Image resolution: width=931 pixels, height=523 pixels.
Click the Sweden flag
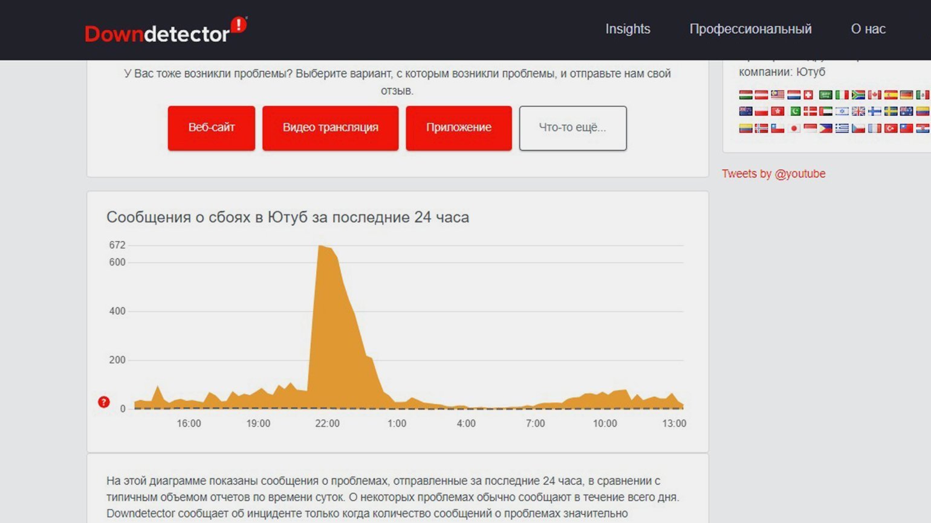[x=890, y=111]
